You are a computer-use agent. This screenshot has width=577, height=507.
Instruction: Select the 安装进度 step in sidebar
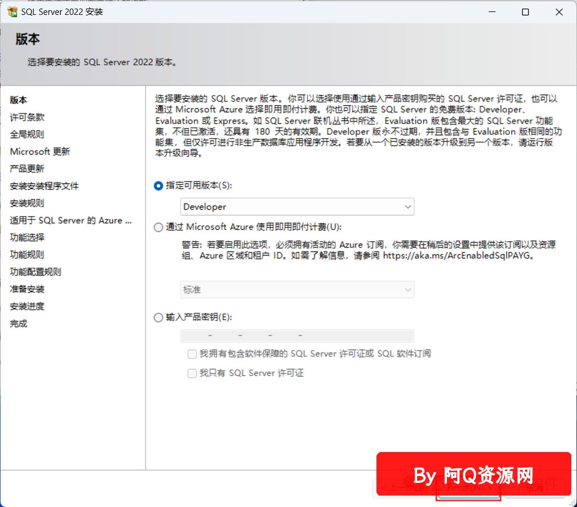pos(27,306)
